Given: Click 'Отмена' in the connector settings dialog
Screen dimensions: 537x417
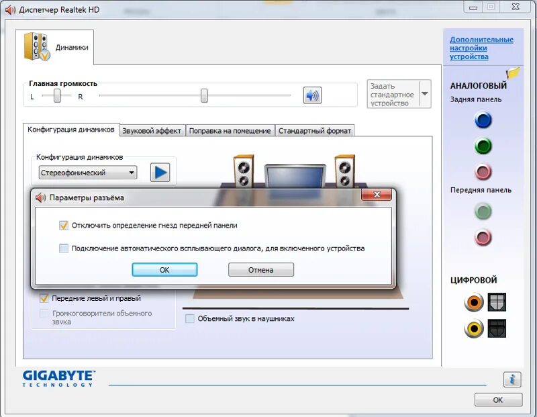Looking at the screenshot, I should pyautogui.click(x=261, y=270).
